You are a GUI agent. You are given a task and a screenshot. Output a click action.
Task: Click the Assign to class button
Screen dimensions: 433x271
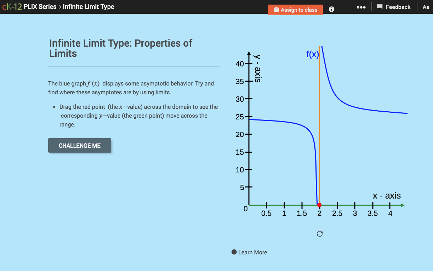295,10
